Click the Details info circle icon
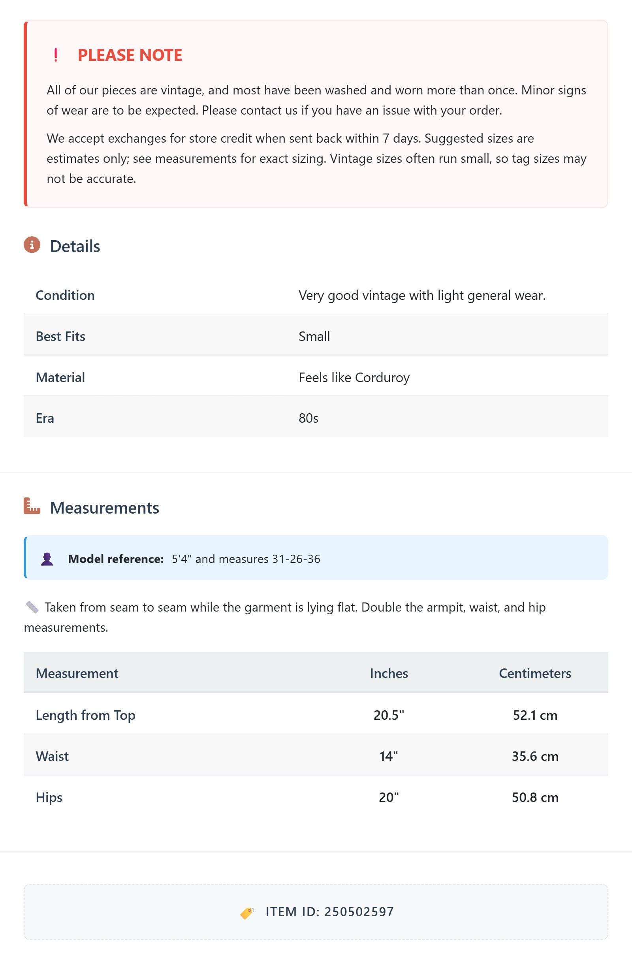 point(32,245)
